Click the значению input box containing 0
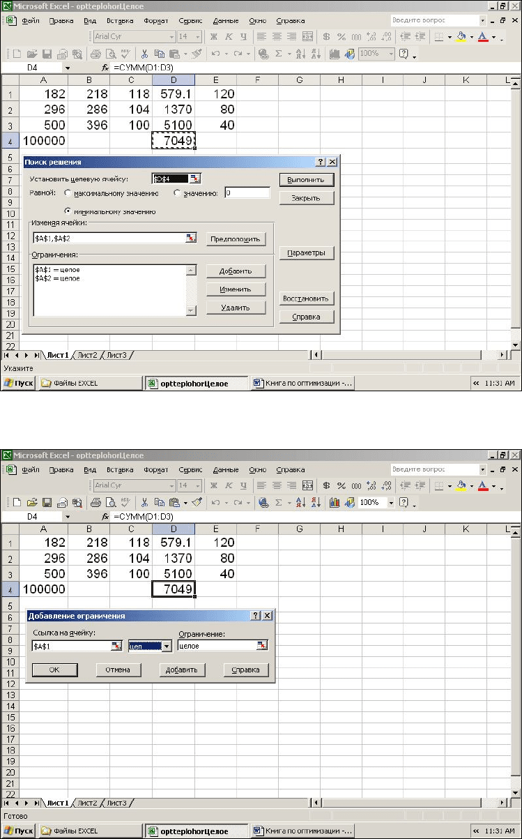 click(247, 193)
